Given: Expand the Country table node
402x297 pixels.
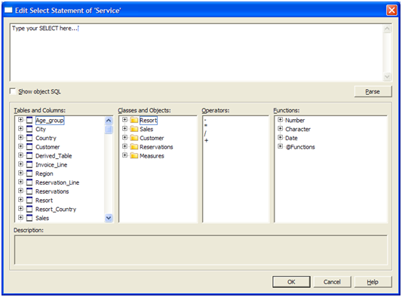Looking at the screenshot, I should tap(20, 138).
